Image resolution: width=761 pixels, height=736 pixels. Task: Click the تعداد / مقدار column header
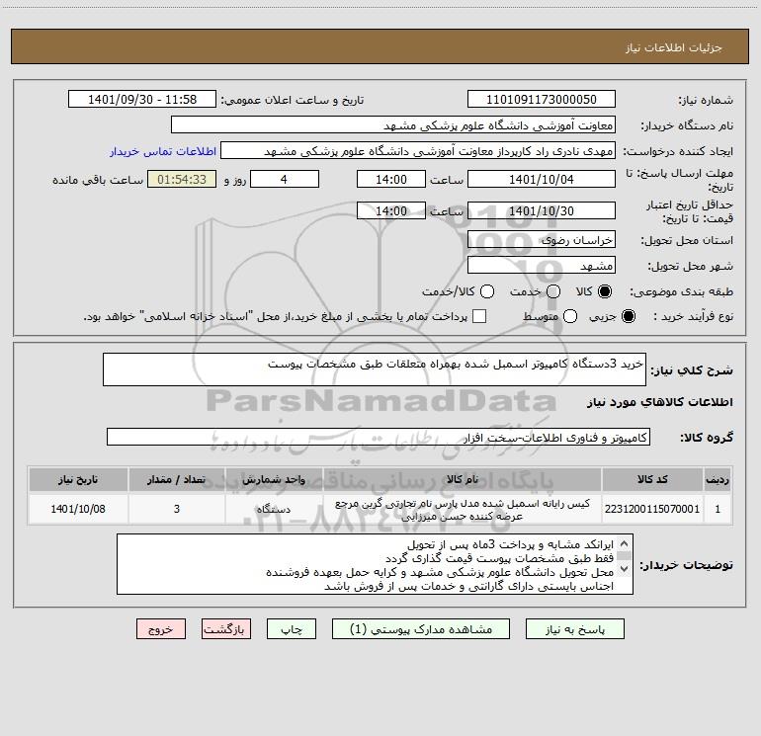pos(177,479)
